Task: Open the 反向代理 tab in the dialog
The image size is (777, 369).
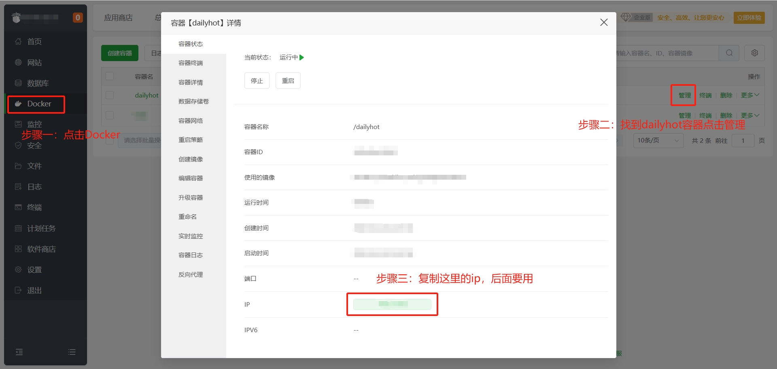Action: (190, 274)
